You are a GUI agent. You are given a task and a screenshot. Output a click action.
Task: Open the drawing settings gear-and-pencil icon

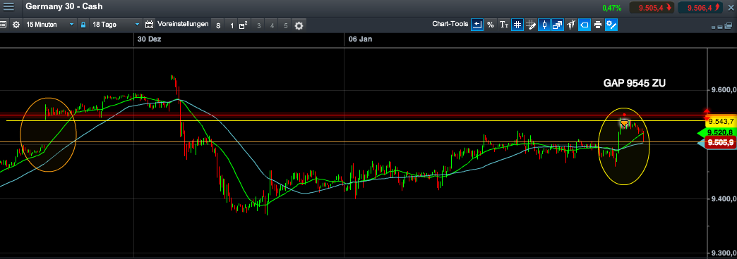[611, 25]
